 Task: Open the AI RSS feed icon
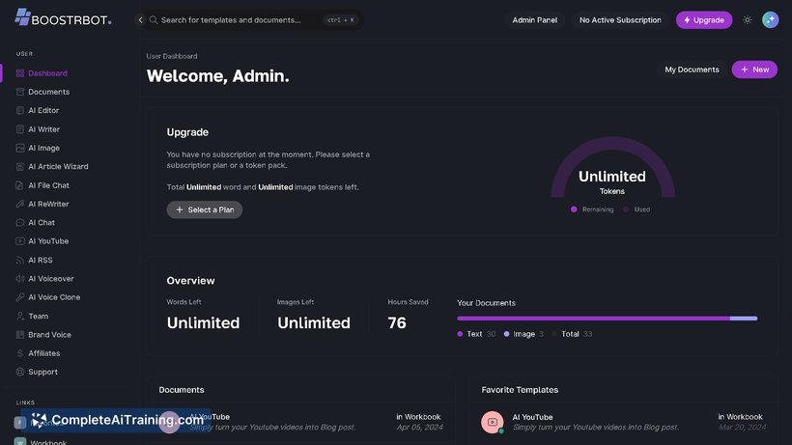pos(20,260)
